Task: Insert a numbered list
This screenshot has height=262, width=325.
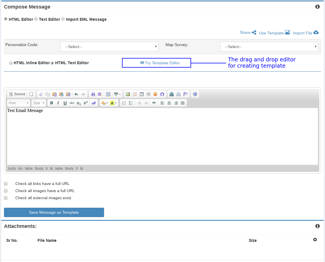Action: 124,103
